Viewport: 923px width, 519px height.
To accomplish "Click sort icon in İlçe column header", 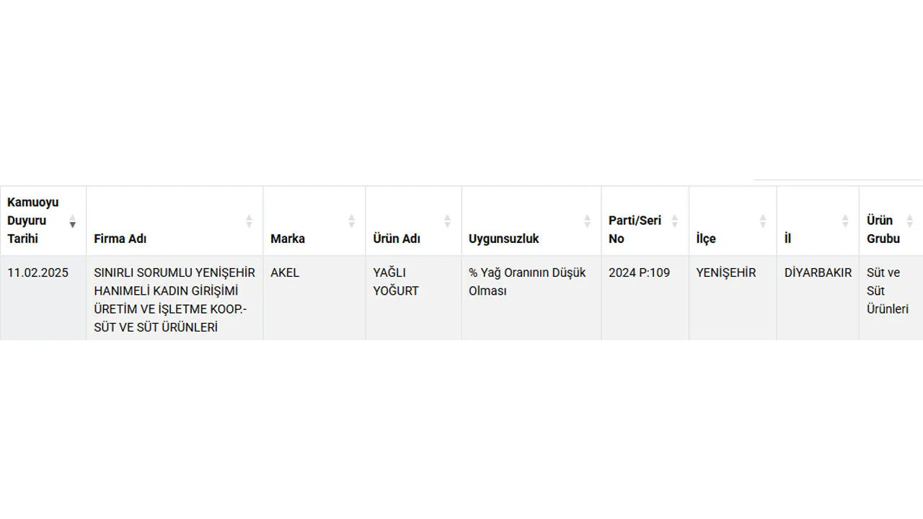I will [x=762, y=221].
